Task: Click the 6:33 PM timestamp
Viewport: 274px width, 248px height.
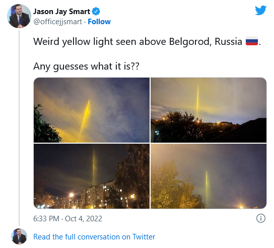Action: (46, 219)
